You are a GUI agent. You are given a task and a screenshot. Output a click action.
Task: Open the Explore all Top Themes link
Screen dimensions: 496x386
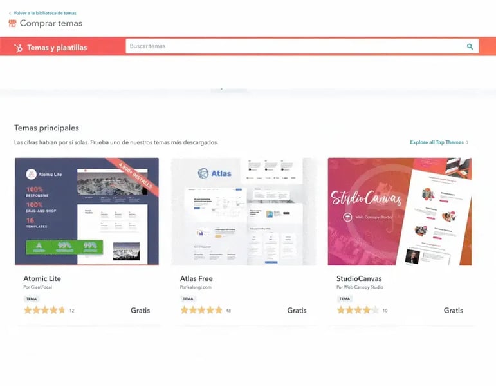tap(436, 142)
